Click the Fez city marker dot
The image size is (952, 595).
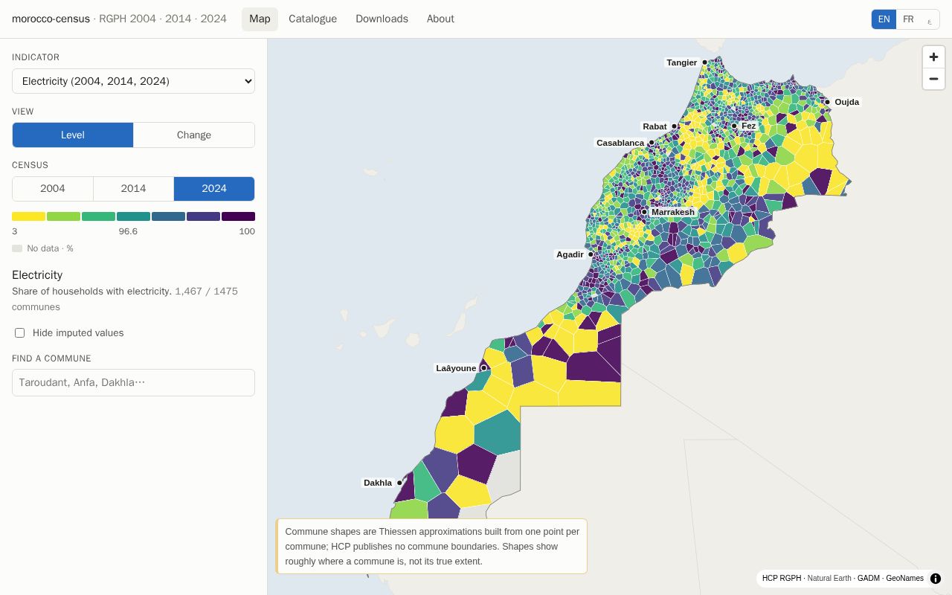click(x=734, y=126)
